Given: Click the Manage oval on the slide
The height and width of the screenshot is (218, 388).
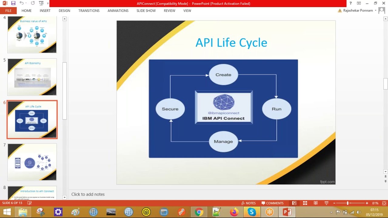Looking at the screenshot, I should (x=223, y=141).
